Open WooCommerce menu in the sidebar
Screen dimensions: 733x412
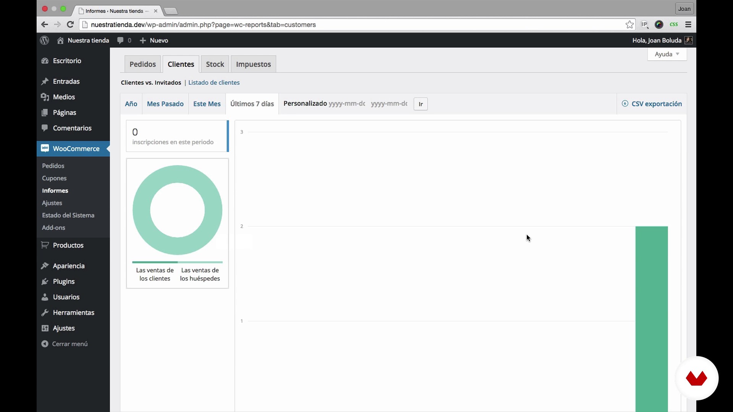coord(73,149)
